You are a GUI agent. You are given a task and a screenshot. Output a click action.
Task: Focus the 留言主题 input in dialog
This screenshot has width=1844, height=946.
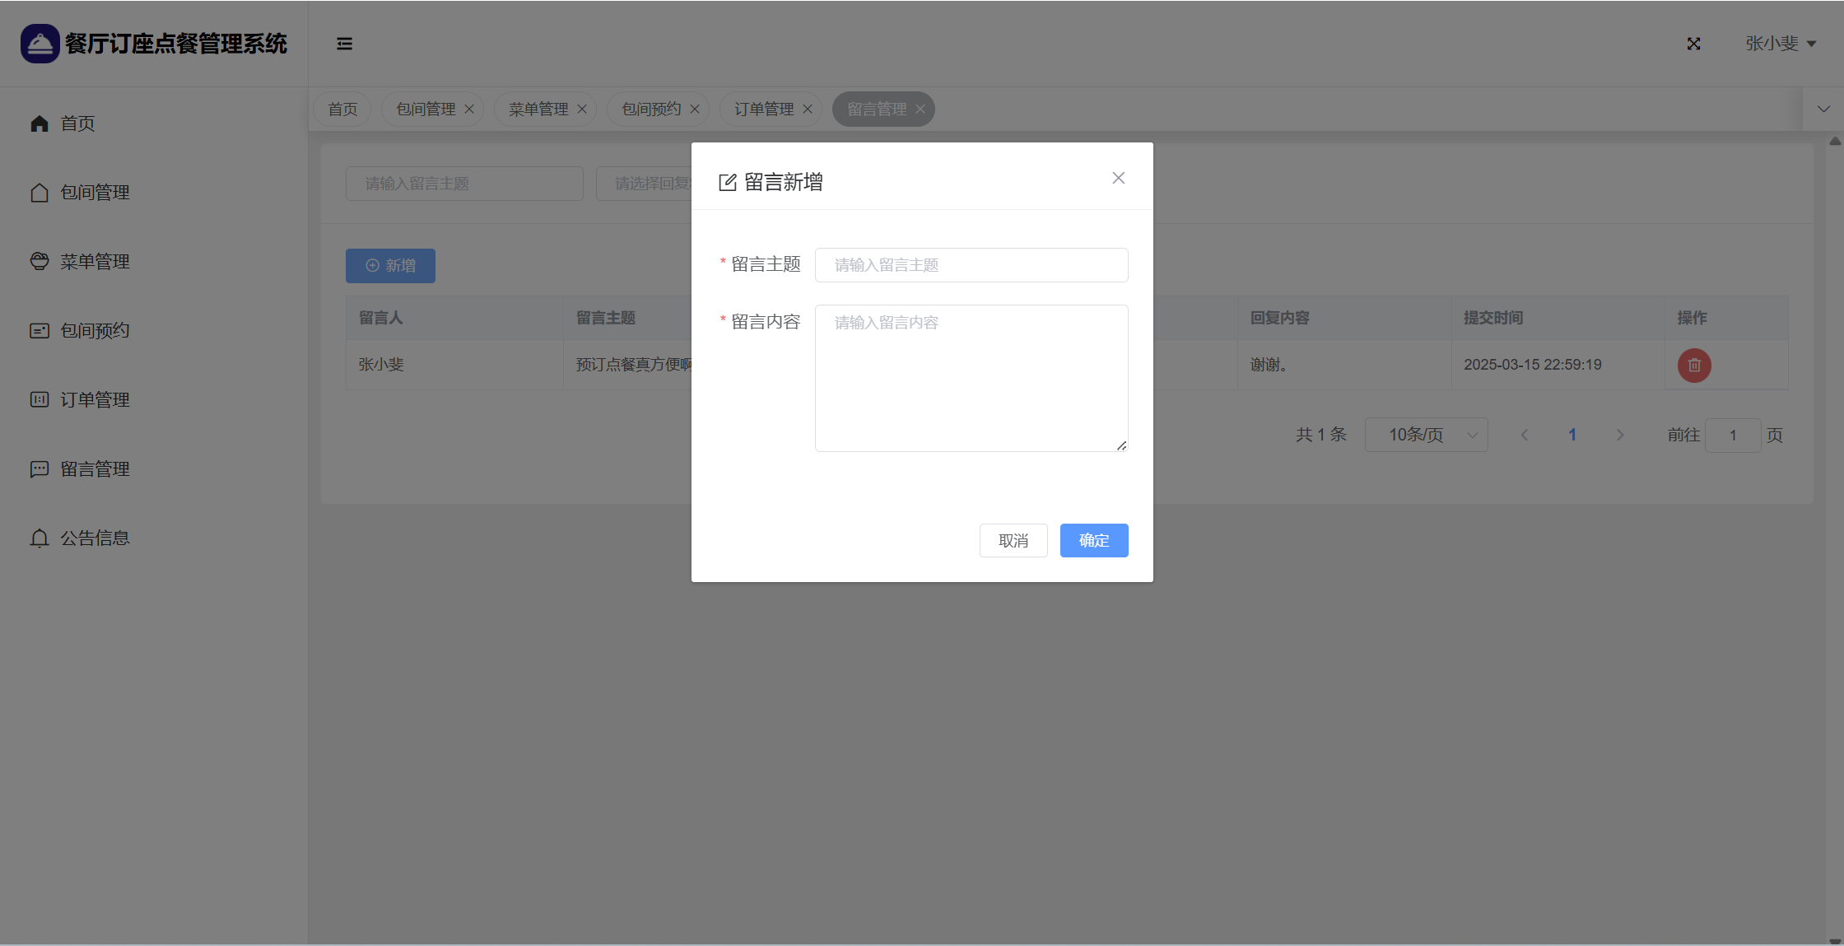971,265
